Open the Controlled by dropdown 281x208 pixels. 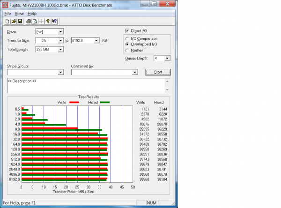(x=135, y=72)
